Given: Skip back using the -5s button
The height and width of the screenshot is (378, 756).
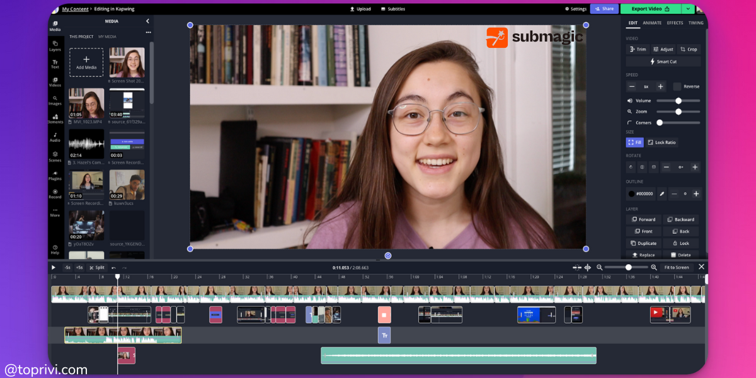Looking at the screenshot, I should click(67, 267).
